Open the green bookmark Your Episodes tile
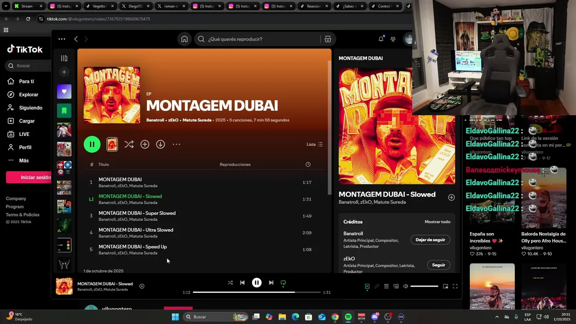The height and width of the screenshot is (324, 576). [64, 111]
